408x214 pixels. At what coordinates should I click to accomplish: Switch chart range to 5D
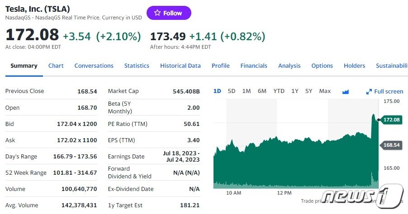click(x=232, y=91)
